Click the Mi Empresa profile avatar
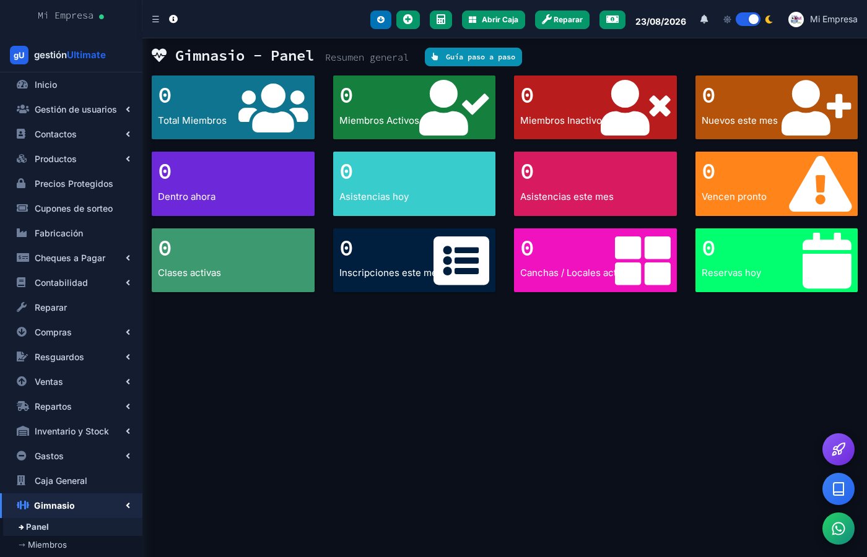 796,19
